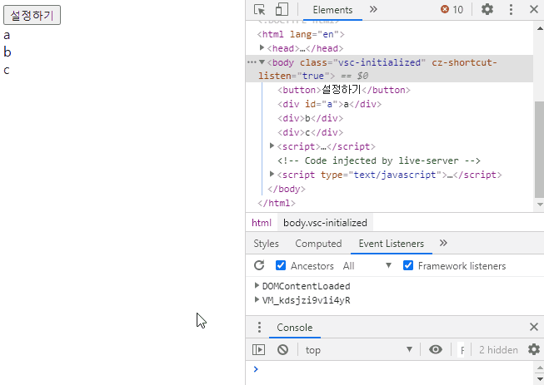
Task: Click the html breadcrumb item
Action: coord(262,223)
